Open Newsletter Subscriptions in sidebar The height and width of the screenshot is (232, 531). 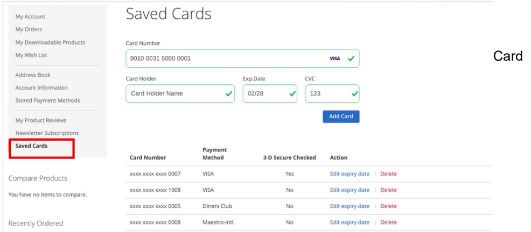point(47,133)
